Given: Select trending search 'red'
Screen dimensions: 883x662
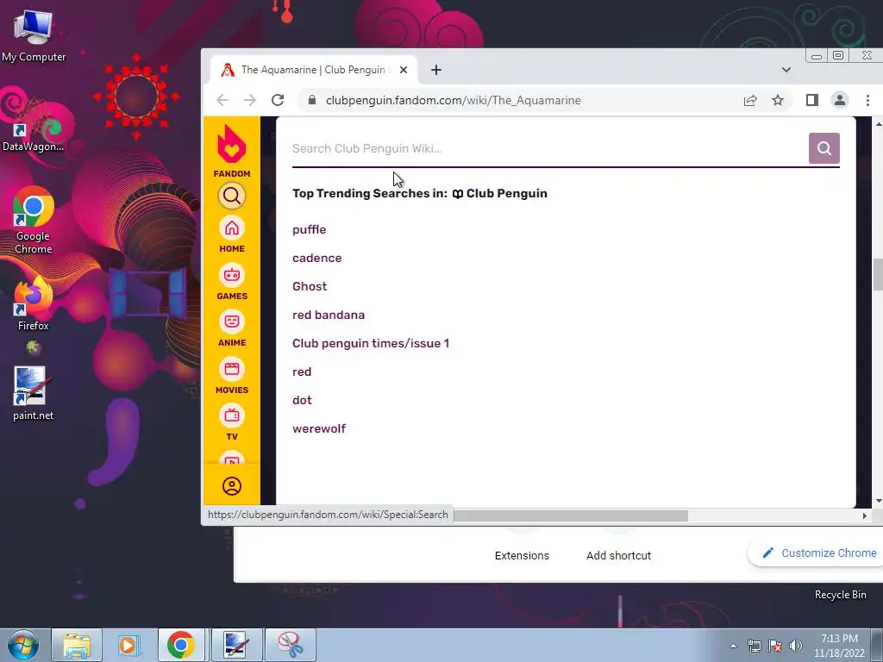Looking at the screenshot, I should click(302, 372).
